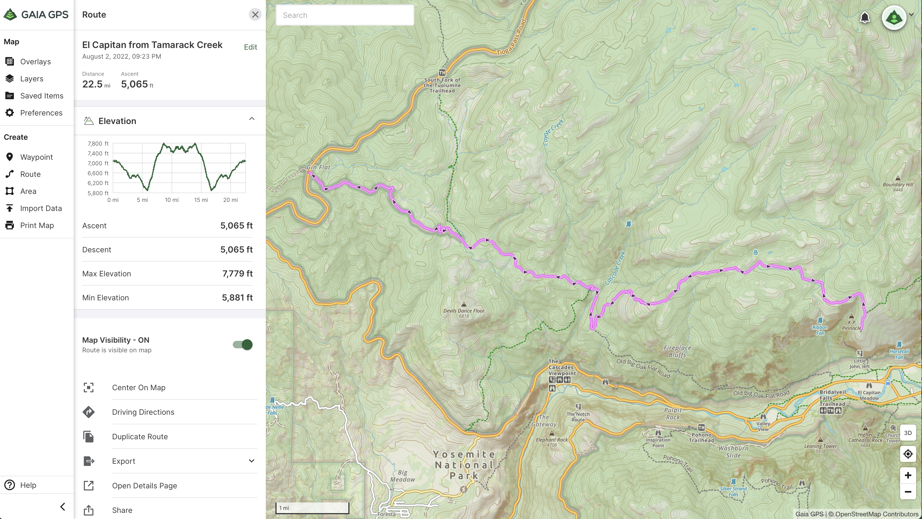Toggle Map Visibility switch off
This screenshot has height=519, width=922.
(x=243, y=345)
